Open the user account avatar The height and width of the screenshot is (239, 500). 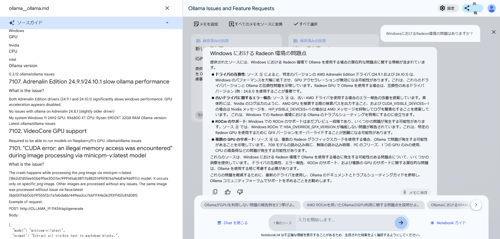tap(491, 8)
